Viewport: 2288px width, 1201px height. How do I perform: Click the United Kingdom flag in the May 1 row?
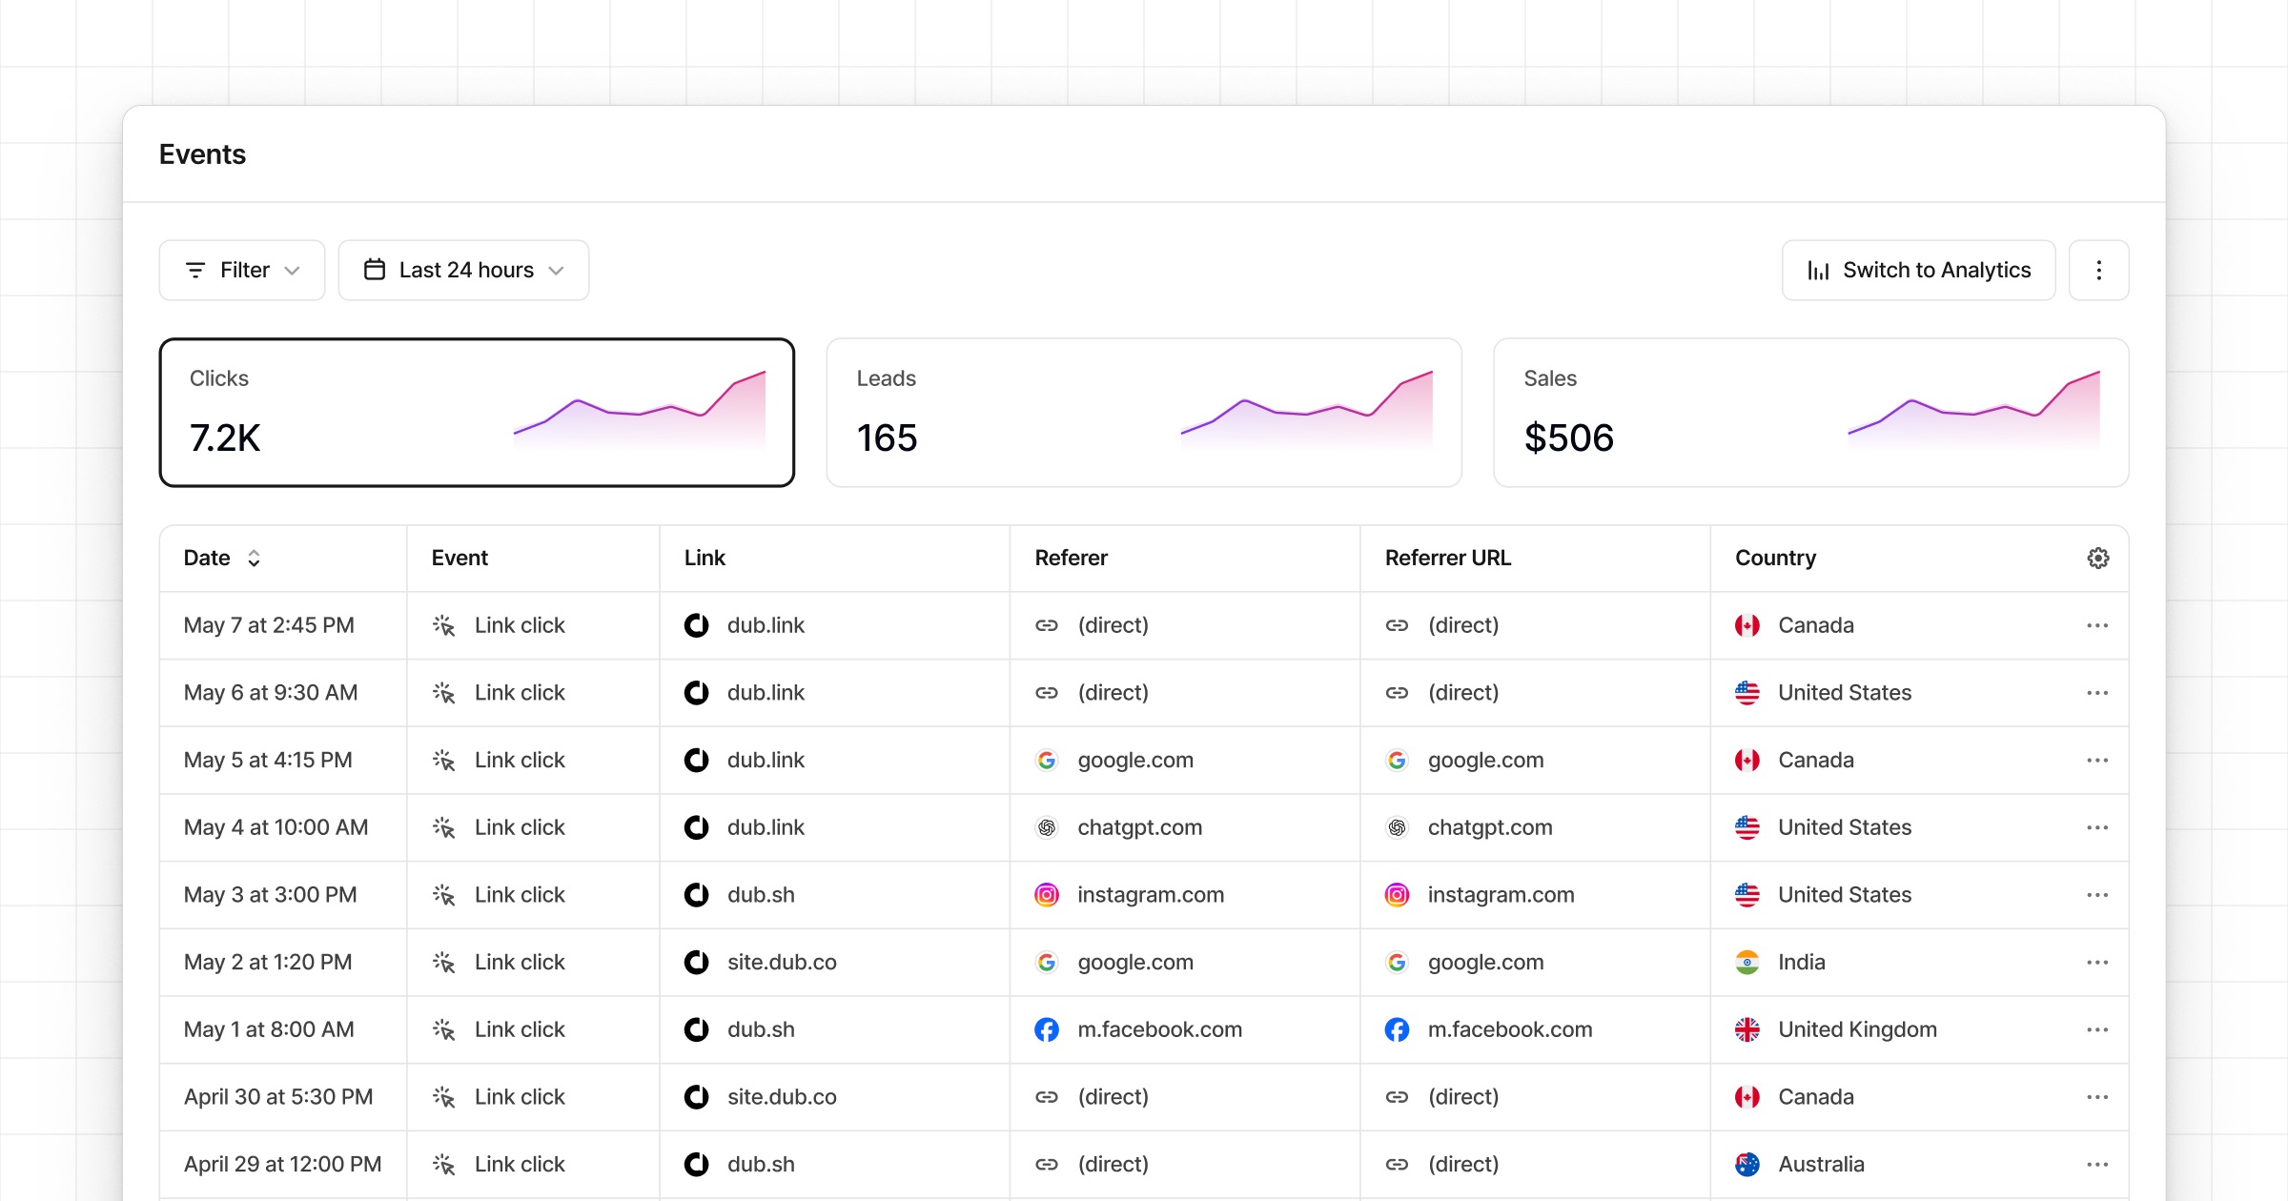pos(1746,1029)
